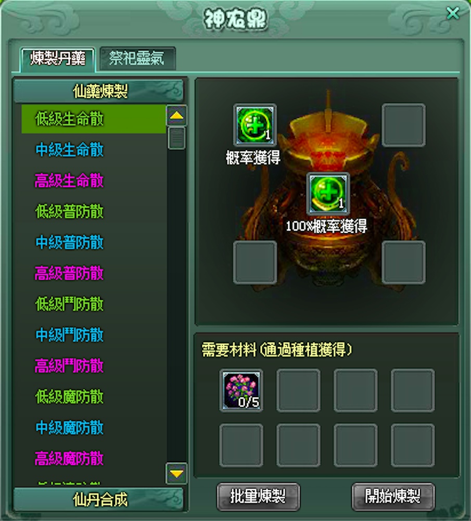Collapse the 仙藥煉製 category header

pyautogui.click(x=99, y=91)
